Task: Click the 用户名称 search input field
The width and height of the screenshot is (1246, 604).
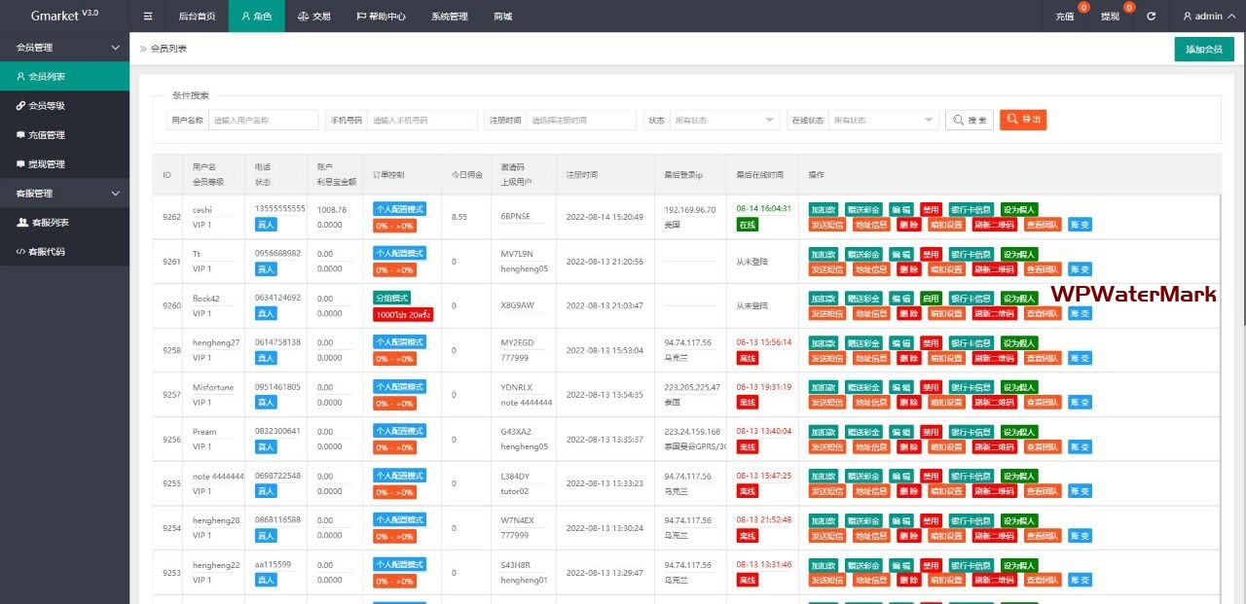Action: [x=264, y=120]
